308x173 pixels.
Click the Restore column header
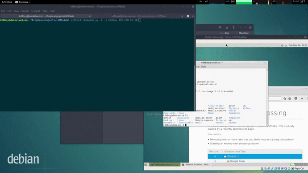point(214,152)
